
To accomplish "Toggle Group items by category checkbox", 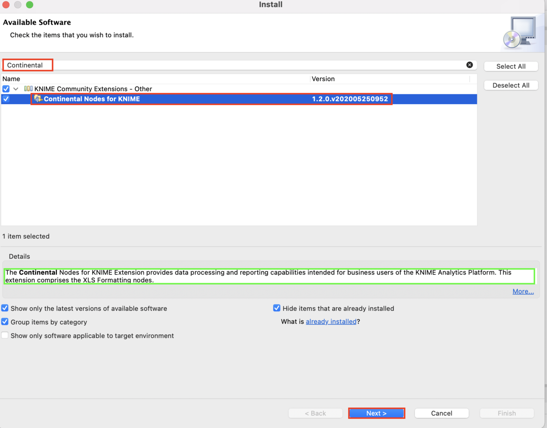I will [x=5, y=322].
